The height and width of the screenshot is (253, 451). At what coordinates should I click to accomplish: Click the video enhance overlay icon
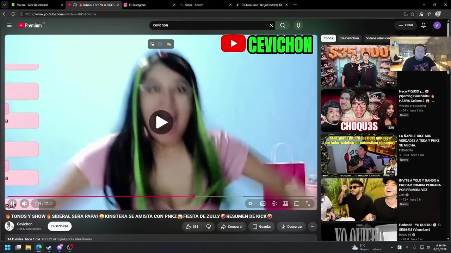pos(161,44)
